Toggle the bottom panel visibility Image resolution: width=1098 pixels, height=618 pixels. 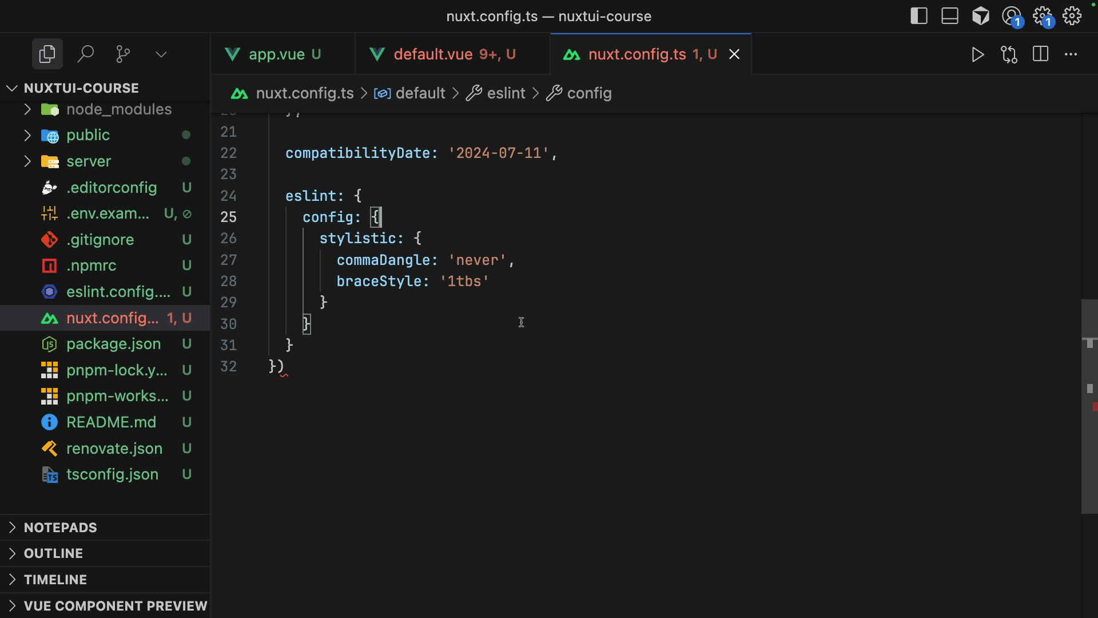pyautogui.click(x=950, y=16)
